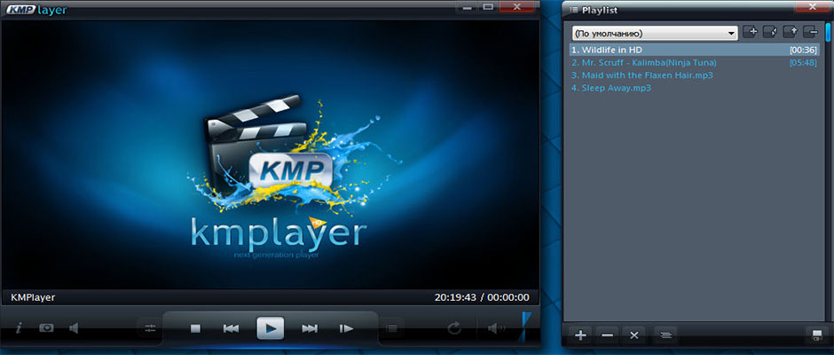Select Maid with the Flaxen Hair.mp3
Viewport: 834px width, 355px height.
(694, 75)
